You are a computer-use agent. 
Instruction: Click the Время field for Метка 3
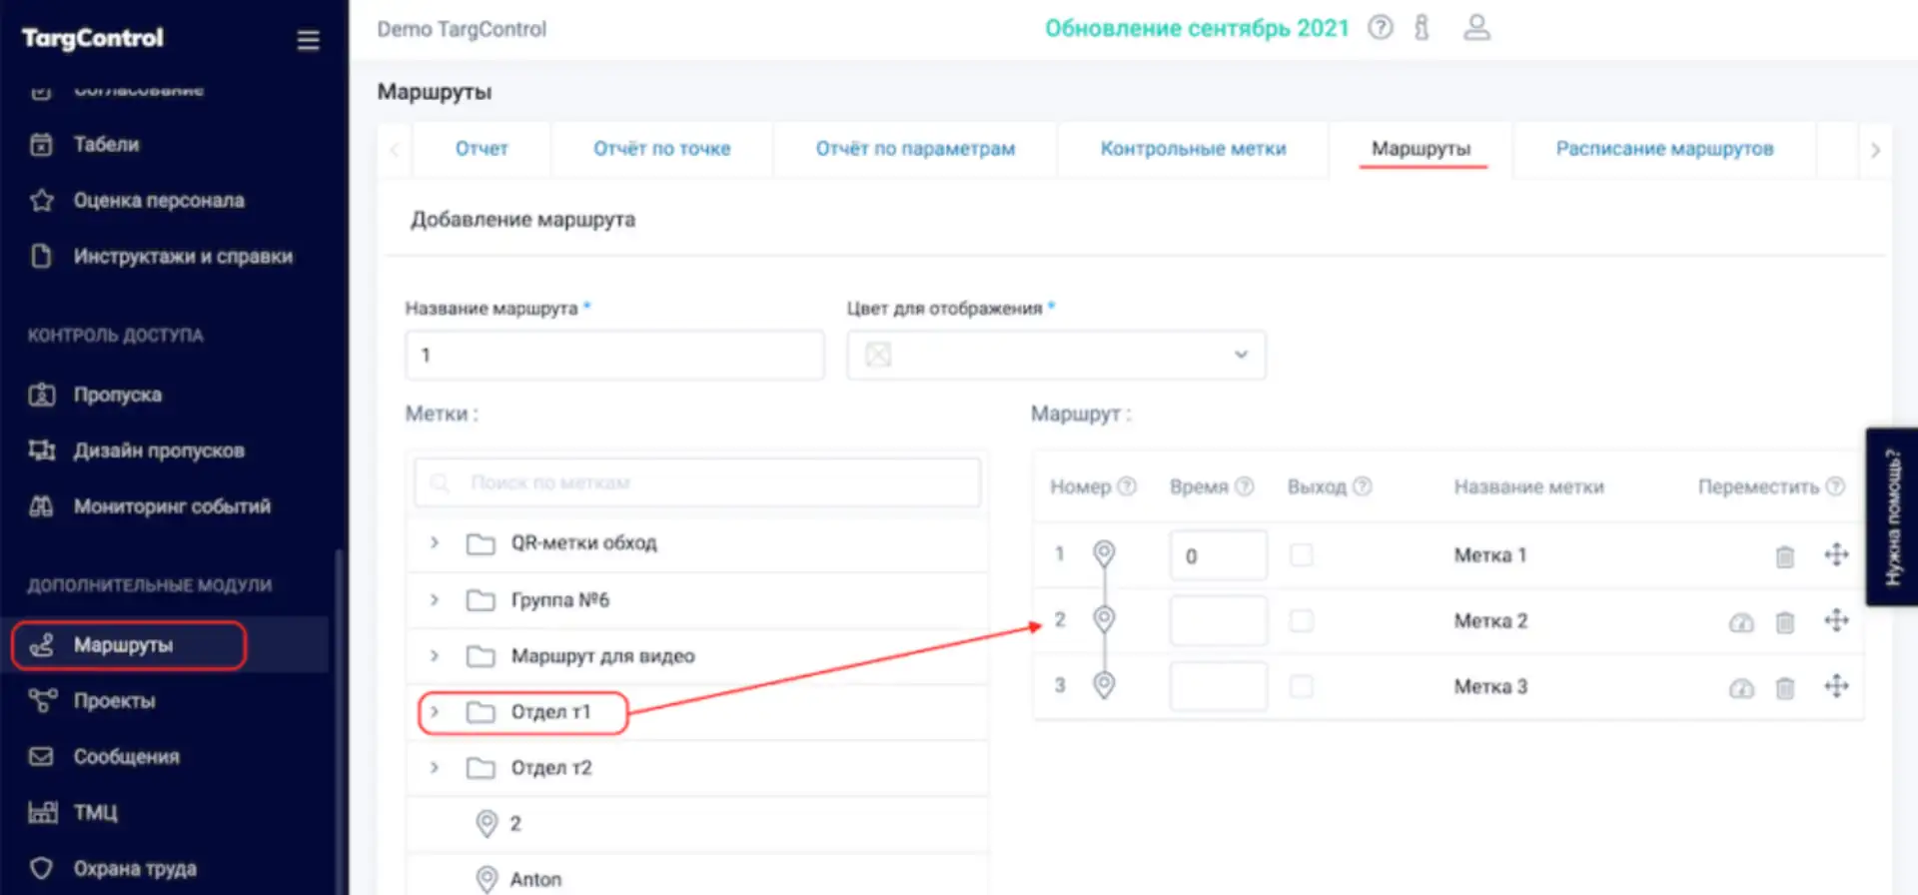tap(1218, 686)
